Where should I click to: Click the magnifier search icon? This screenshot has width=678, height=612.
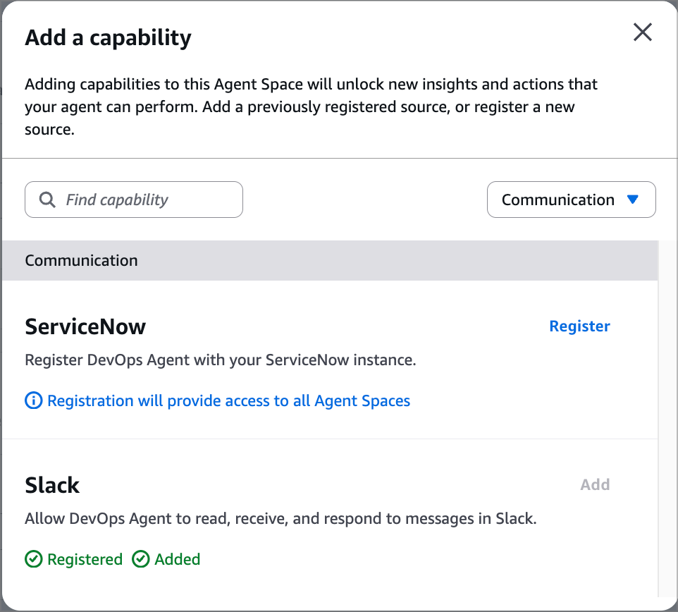coord(47,200)
